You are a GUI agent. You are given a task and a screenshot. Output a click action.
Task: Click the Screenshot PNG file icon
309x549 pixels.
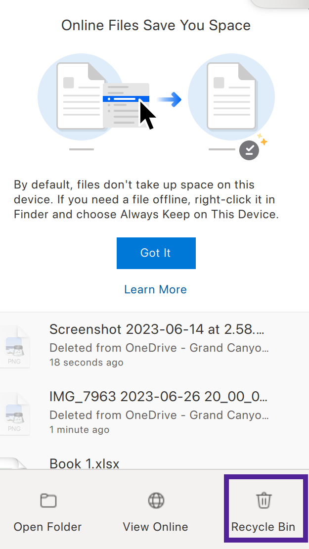pyautogui.click(x=15, y=346)
